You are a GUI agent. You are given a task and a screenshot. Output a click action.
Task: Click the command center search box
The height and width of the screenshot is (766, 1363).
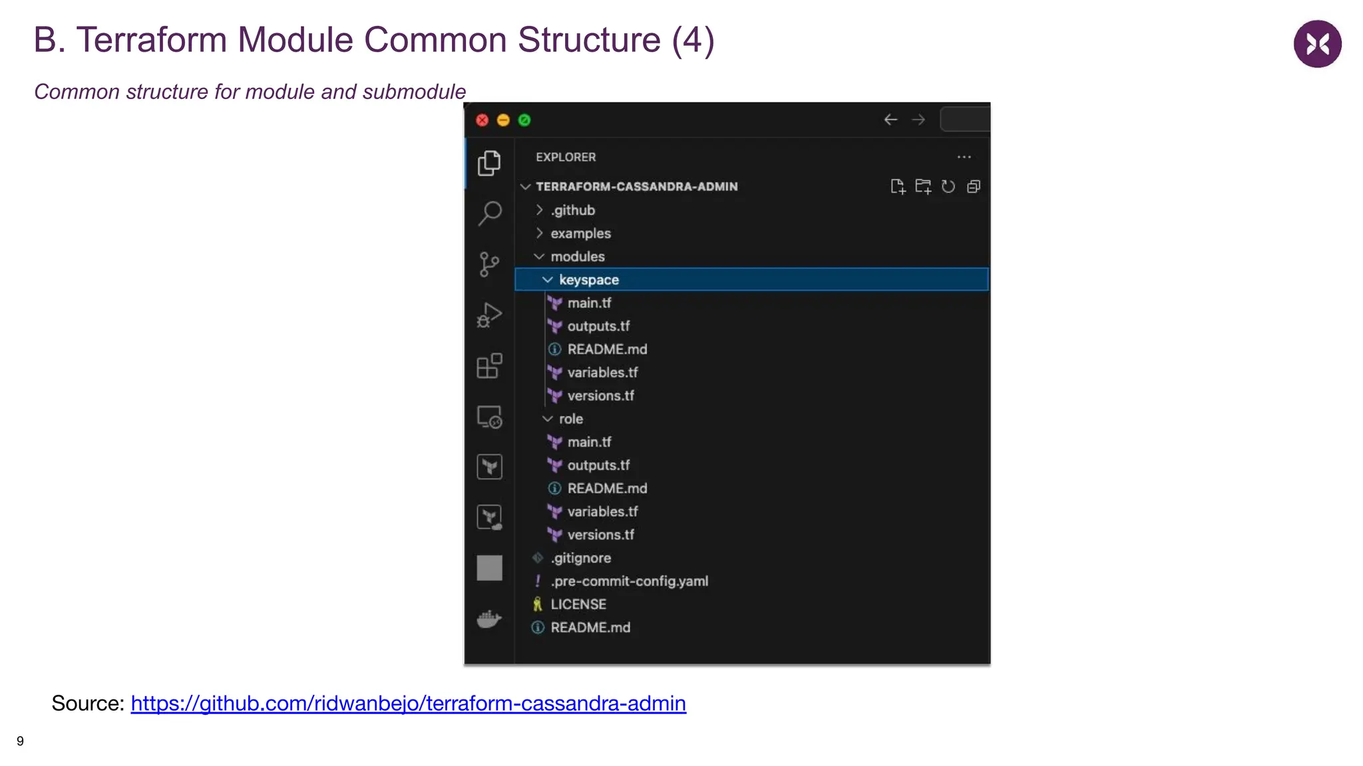(965, 120)
